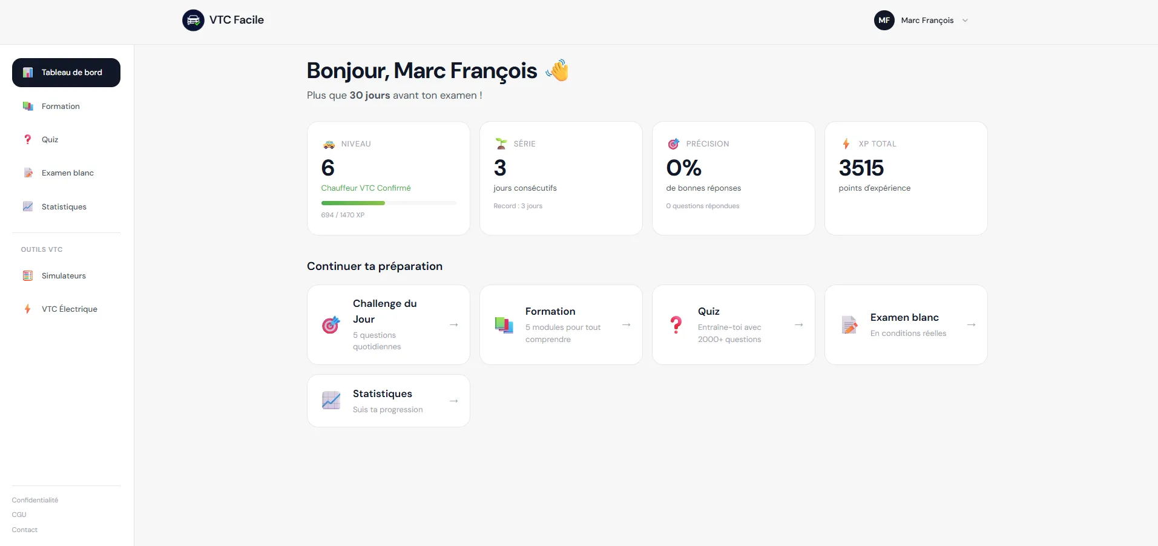Open the Confidentialité link
The height and width of the screenshot is (546, 1158).
tap(35, 500)
